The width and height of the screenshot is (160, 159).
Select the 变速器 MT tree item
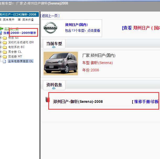(x=15, y=56)
